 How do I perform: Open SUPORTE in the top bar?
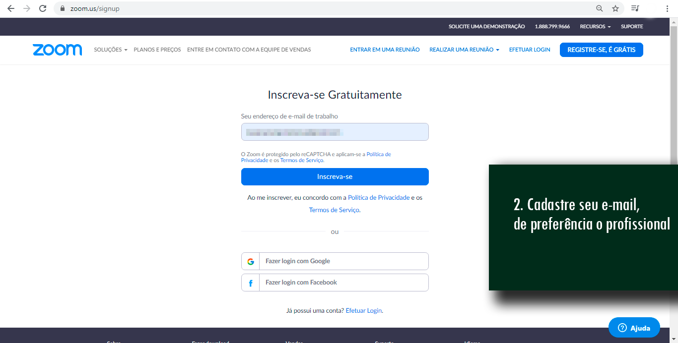[632, 26]
